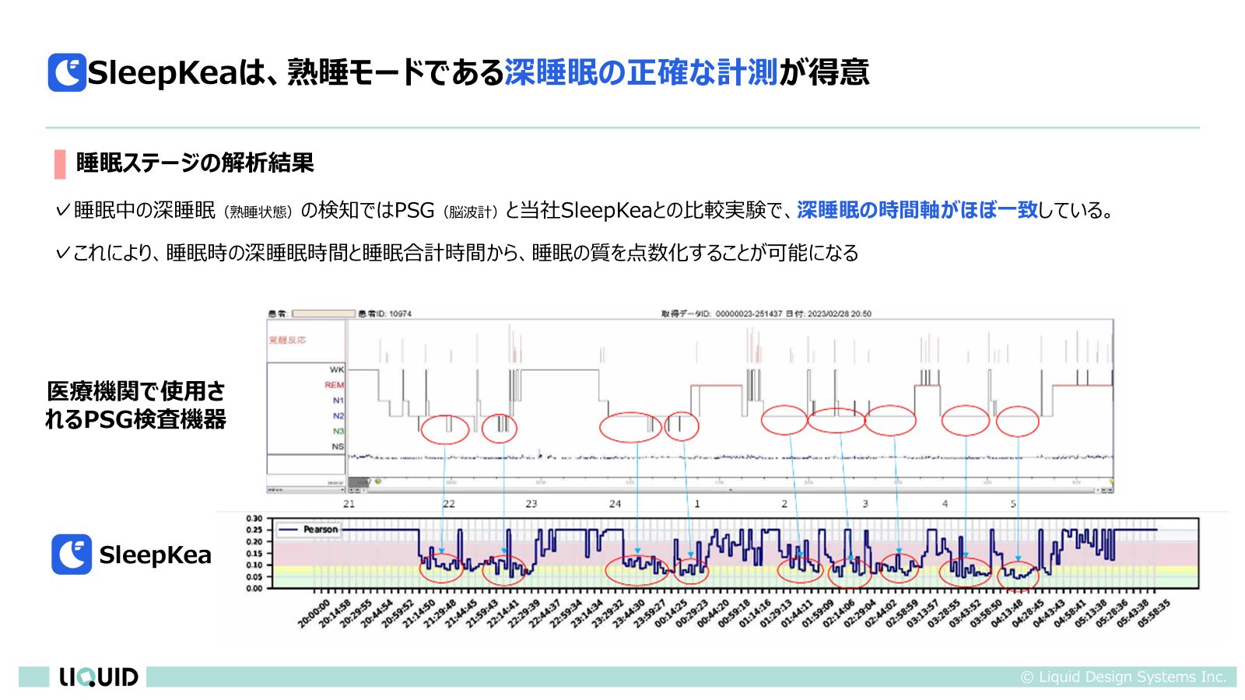Click the SleepKea moon icon beside the lower chart
The image size is (1245, 700).
[x=72, y=554]
